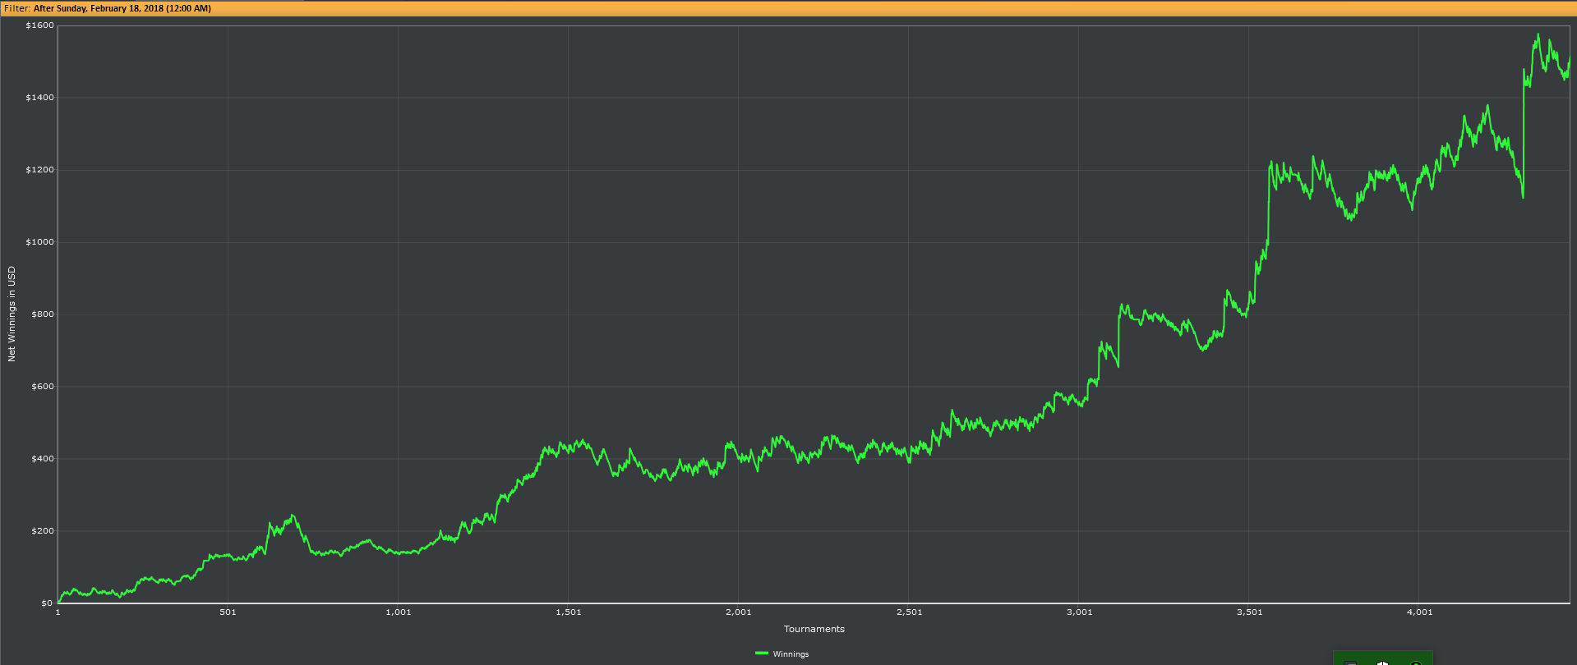Click the "$600" y-axis label
The width and height of the screenshot is (1577, 665).
coord(42,387)
